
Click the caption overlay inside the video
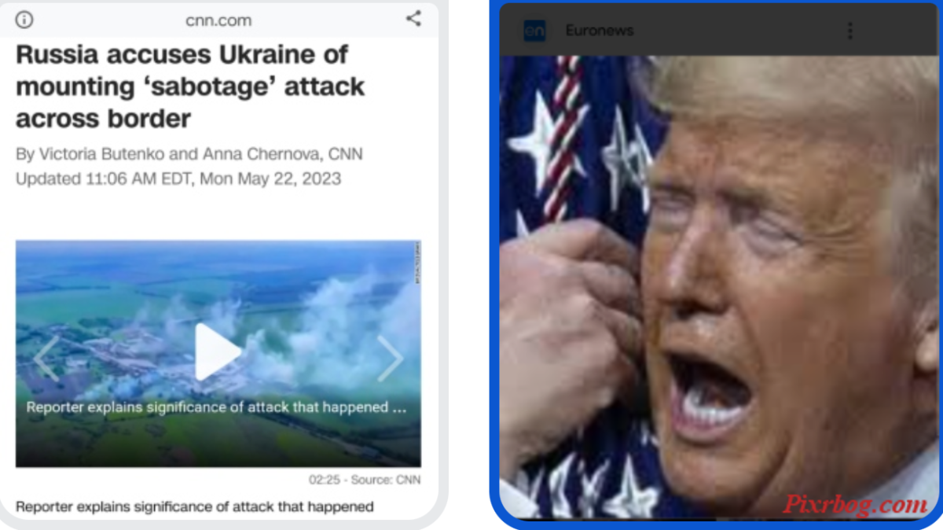coord(216,407)
